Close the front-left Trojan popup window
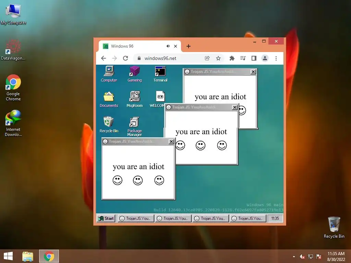Screen dimensions: 351x263 point(171,141)
